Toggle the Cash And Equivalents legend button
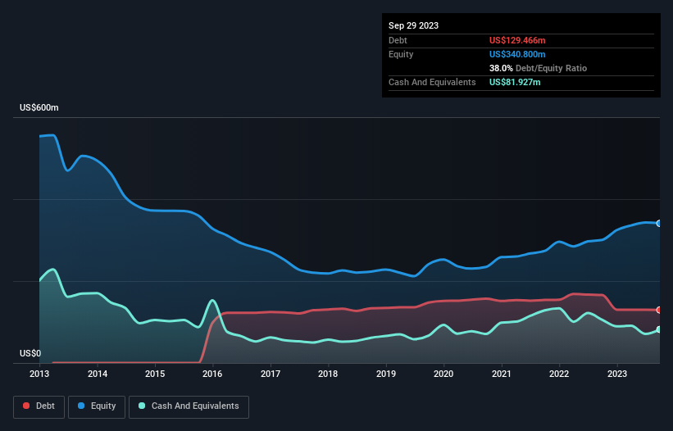Screen dimensions: 673x431 189,406
